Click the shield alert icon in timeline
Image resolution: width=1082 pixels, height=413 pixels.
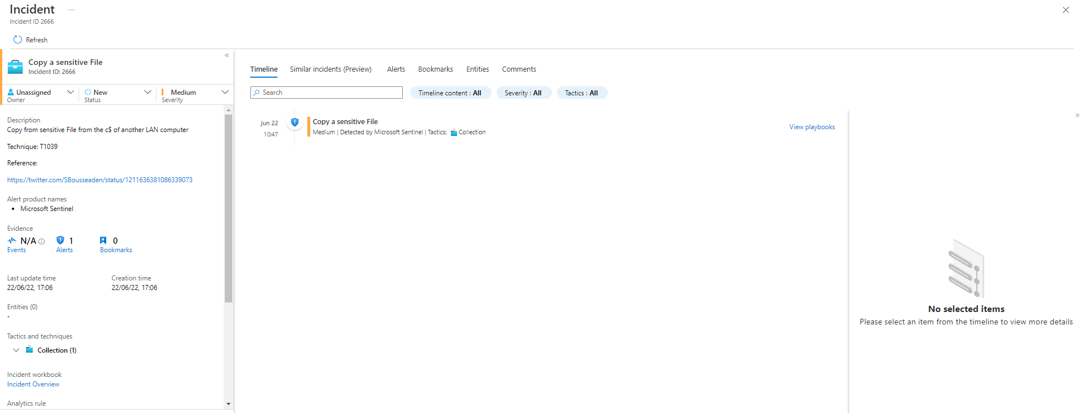294,122
